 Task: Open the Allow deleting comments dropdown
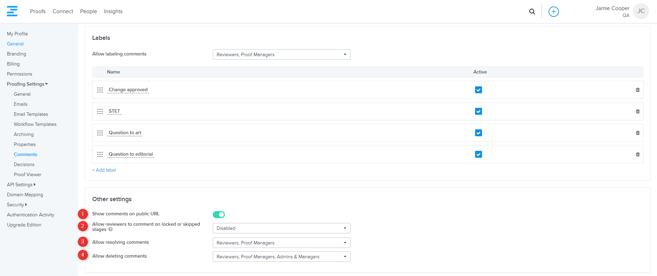(281, 257)
